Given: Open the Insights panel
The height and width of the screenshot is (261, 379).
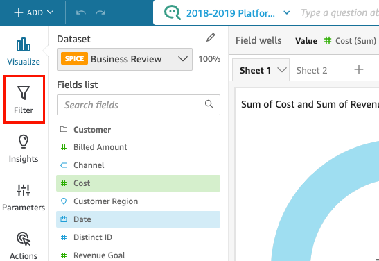Looking at the screenshot, I should click(x=24, y=149).
